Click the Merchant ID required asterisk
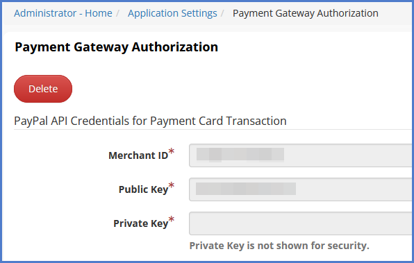This screenshot has height=263, width=414. (172, 151)
